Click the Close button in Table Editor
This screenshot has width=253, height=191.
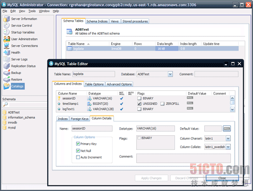point(222,178)
